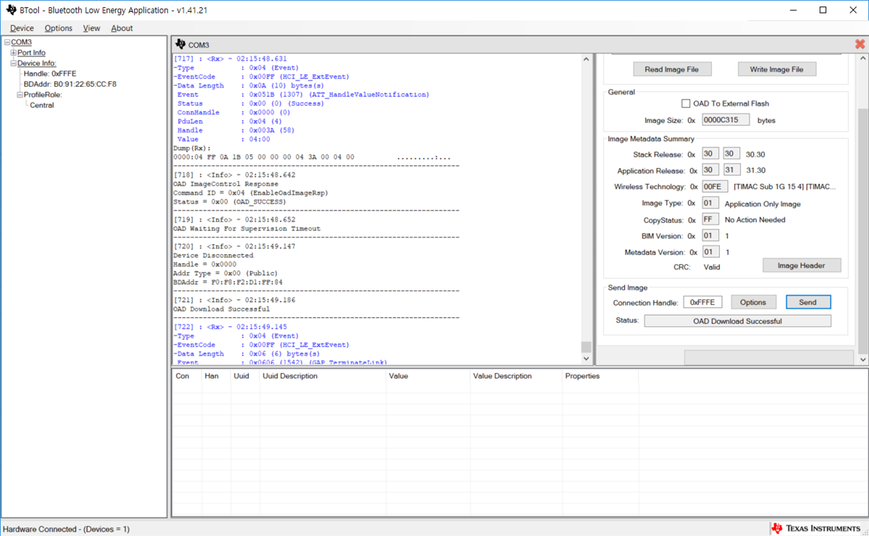This screenshot has width=869, height=536.
Task: Click the OAD panel scroll down arrow
Action: (x=863, y=359)
